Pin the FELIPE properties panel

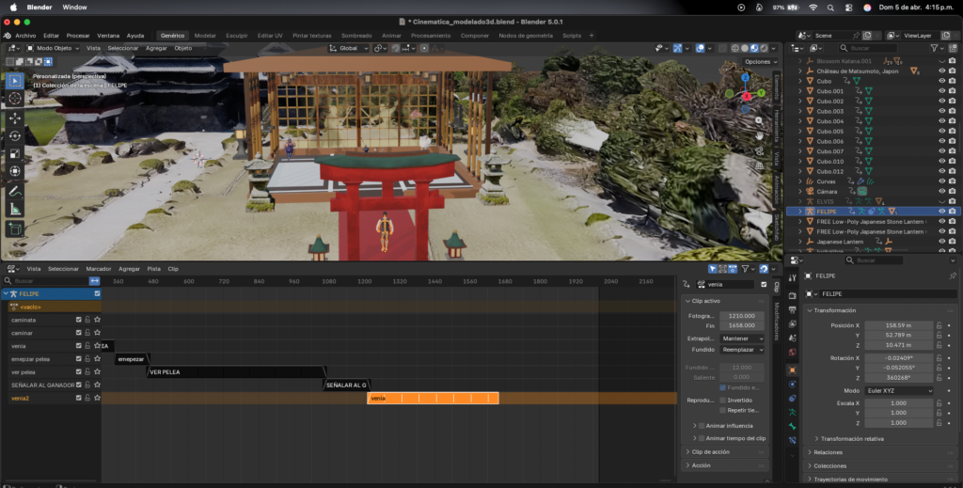(951, 275)
